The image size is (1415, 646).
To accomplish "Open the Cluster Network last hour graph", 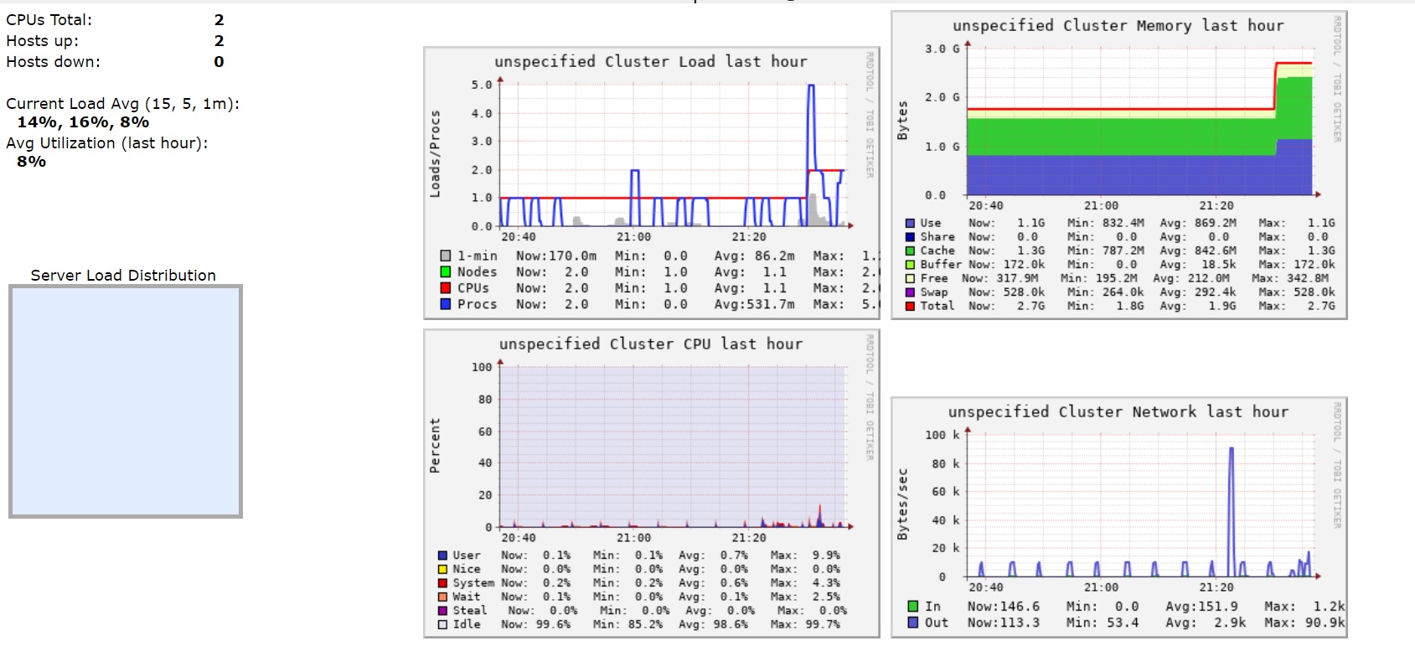I will coord(1118,517).
